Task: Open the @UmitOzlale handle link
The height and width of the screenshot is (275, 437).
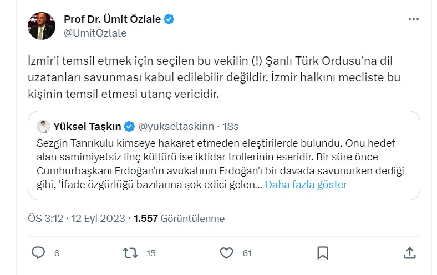Action: tap(95, 33)
